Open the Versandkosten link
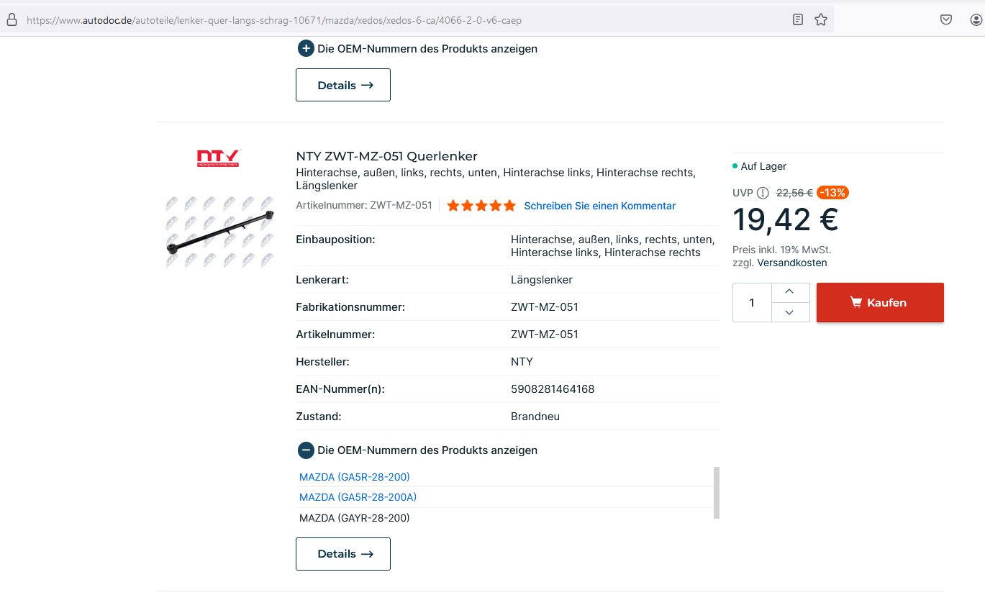Viewport: 985px width, 595px height. [791, 263]
